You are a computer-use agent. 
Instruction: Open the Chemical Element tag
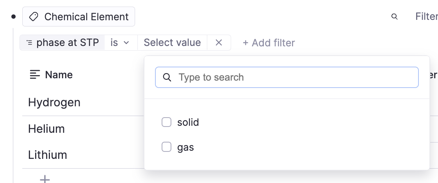coord(86,17)
